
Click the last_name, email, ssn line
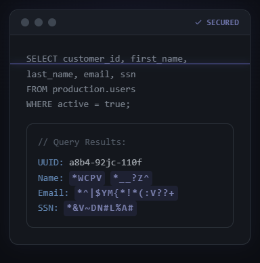(81, 75)
